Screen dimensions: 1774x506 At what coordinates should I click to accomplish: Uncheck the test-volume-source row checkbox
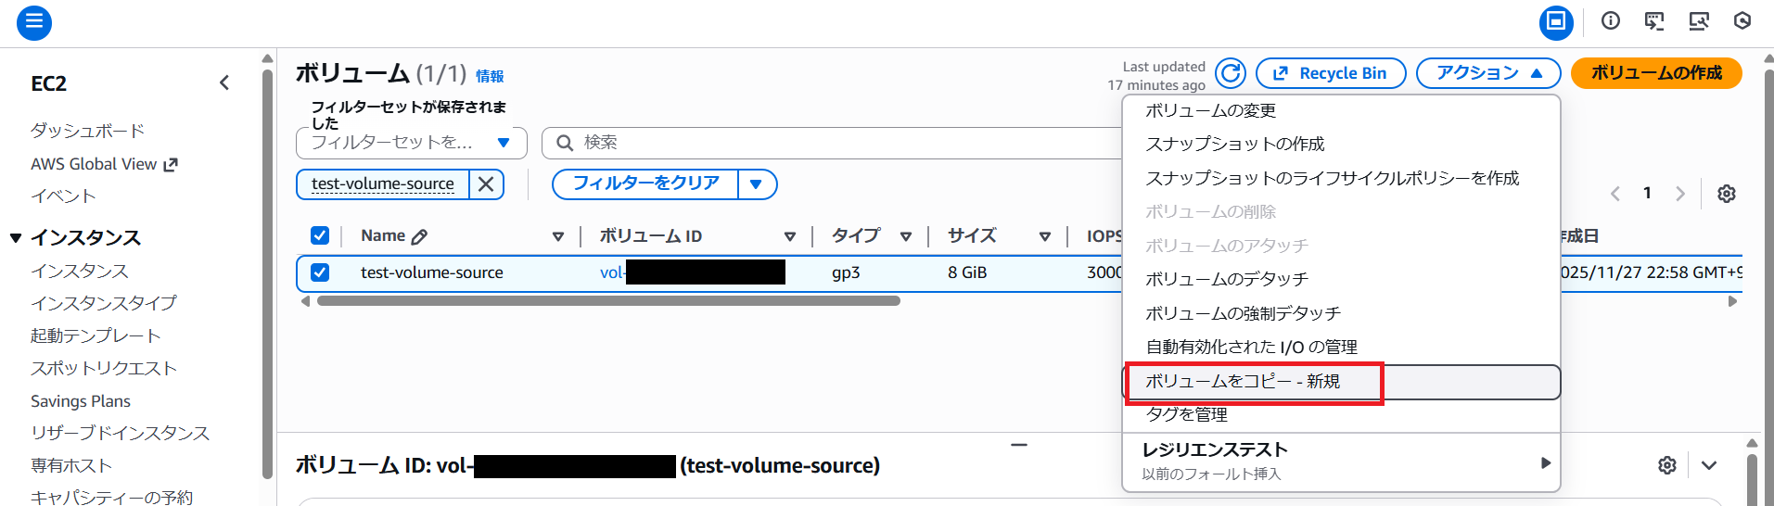click(x=320, y=272)
